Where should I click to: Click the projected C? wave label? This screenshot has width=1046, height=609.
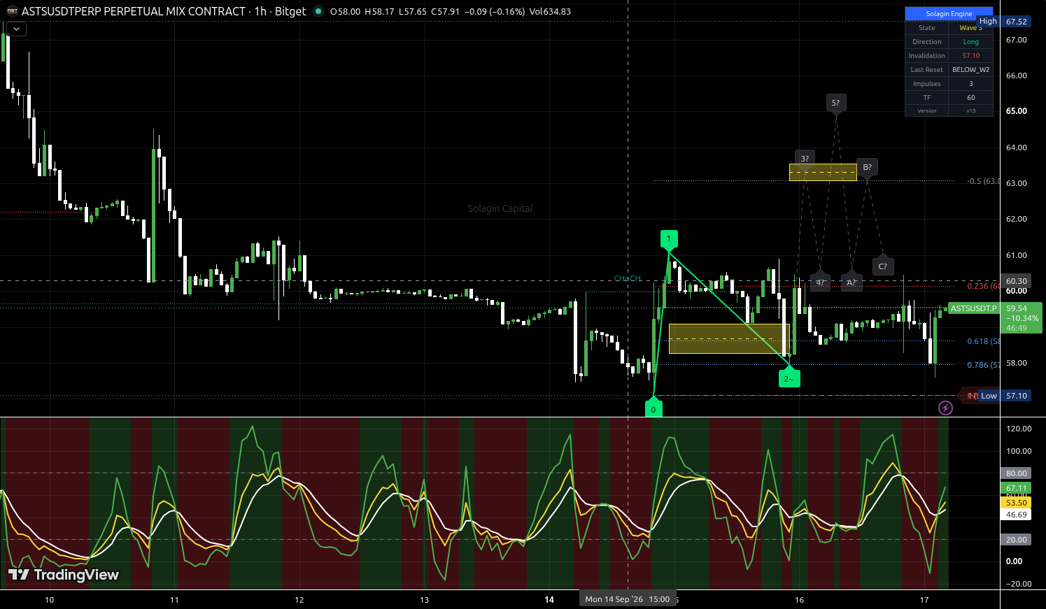tap(883, 266)
